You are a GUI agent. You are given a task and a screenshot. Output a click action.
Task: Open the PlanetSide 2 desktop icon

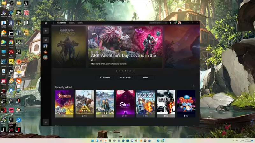point(18,111)
